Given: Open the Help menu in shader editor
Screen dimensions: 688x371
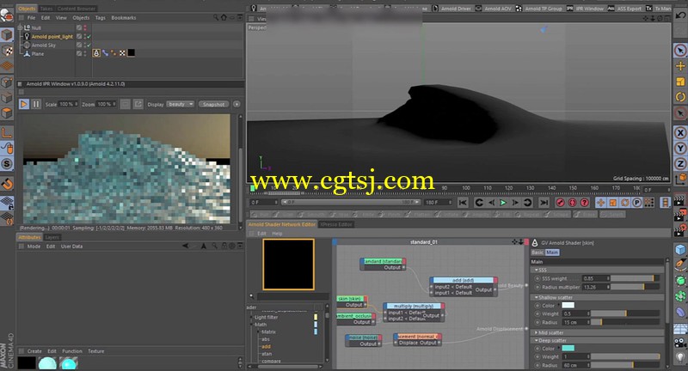Looking at the screenshot, I should [x=277, y=234].
